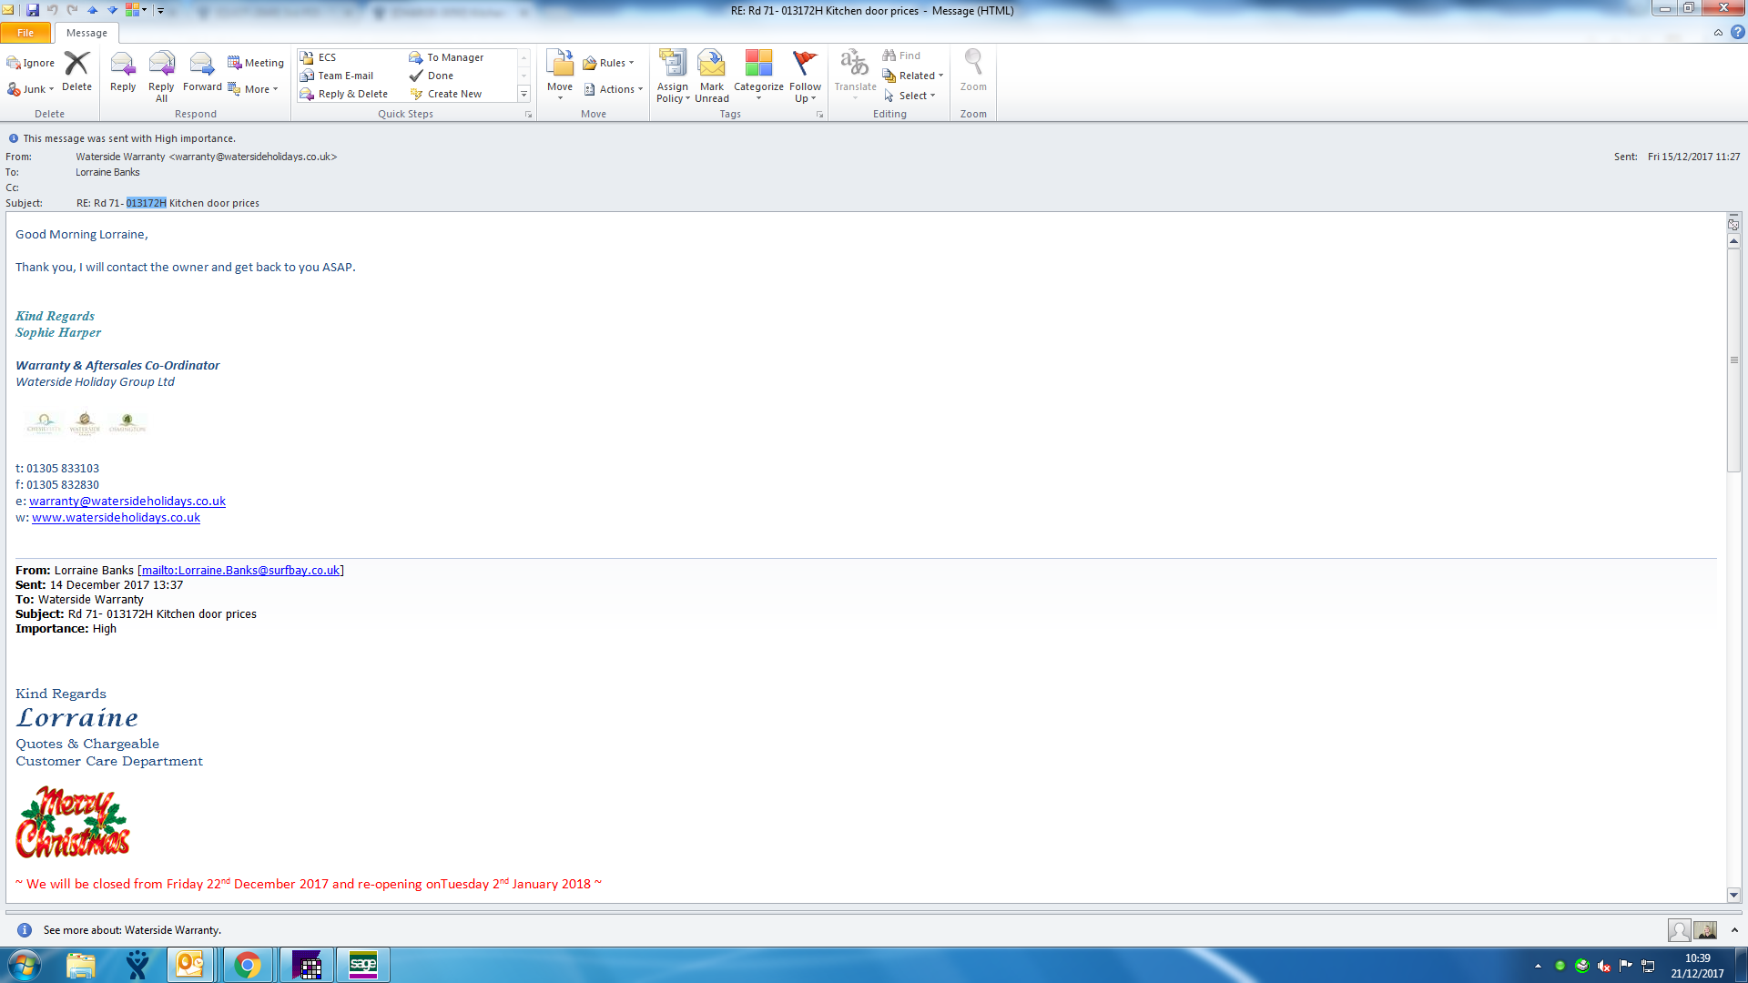Select the Message ribbon tab

click(86, 33)
